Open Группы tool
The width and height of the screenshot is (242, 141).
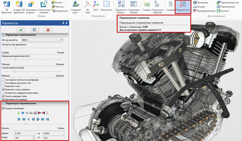[223, 11]
